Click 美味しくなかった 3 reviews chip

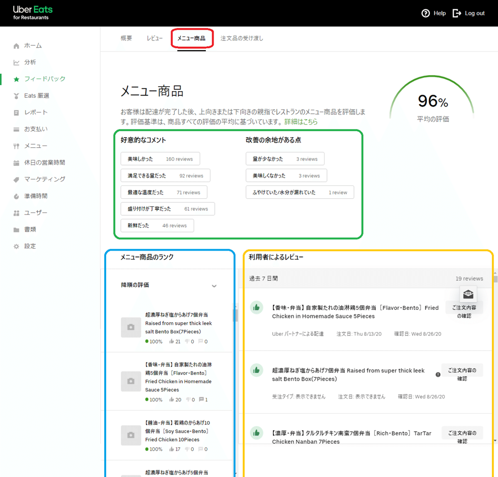pyautogui.click(x=286, y=175)
